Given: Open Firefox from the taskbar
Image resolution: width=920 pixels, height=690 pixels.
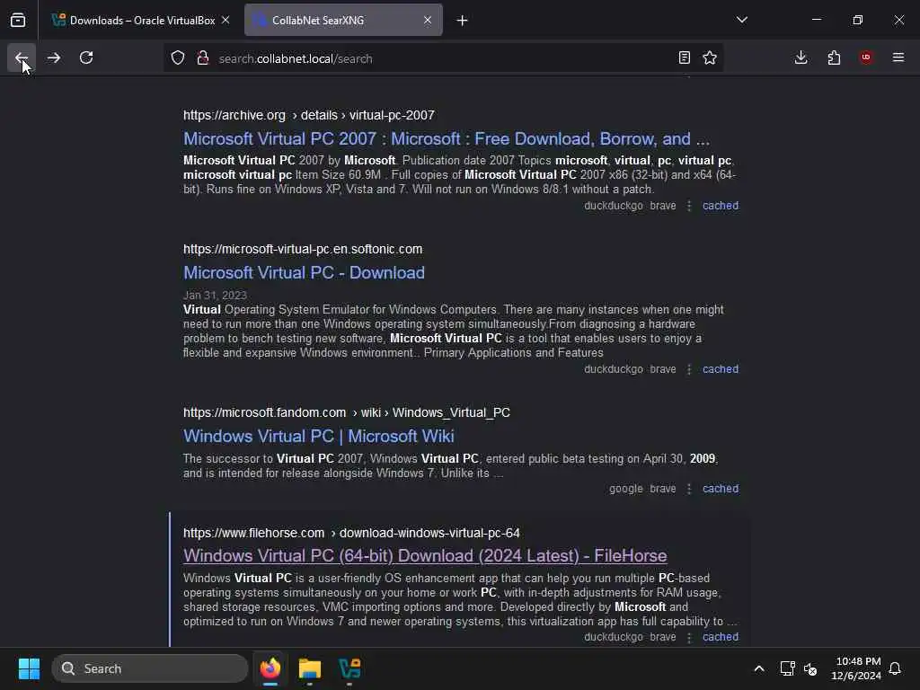Looking at the screenshot, I should coord(270,668).
